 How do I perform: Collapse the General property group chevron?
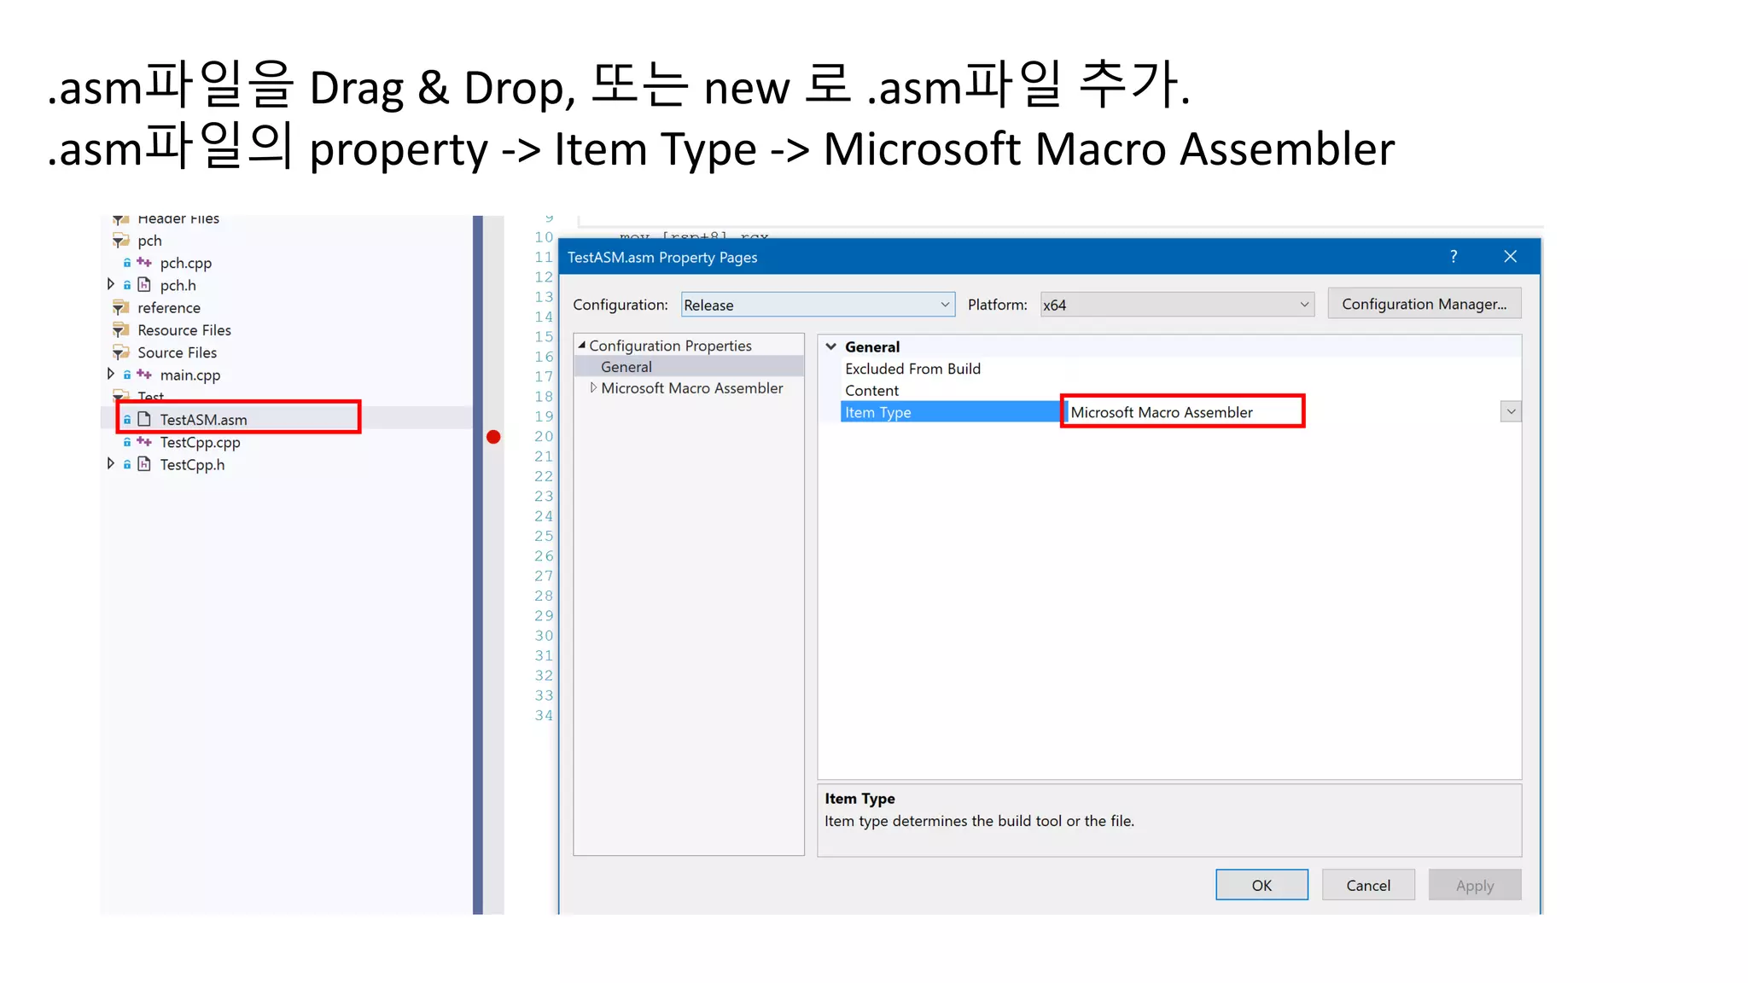click(x=830, y=346)
